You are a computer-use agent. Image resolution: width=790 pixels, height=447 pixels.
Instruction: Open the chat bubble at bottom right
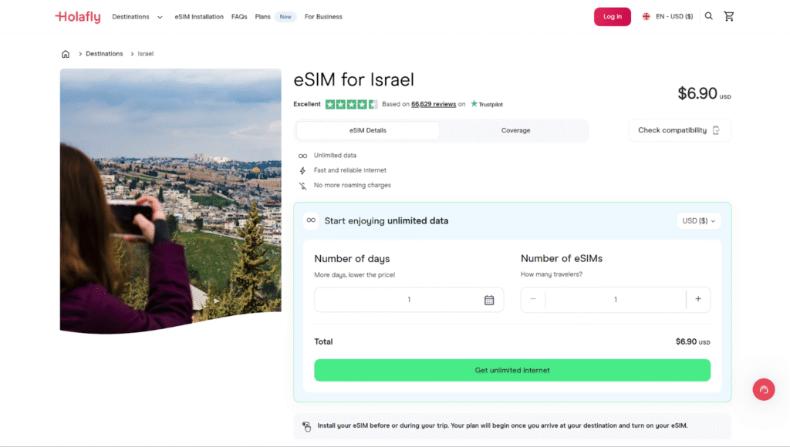pos(764,389)
